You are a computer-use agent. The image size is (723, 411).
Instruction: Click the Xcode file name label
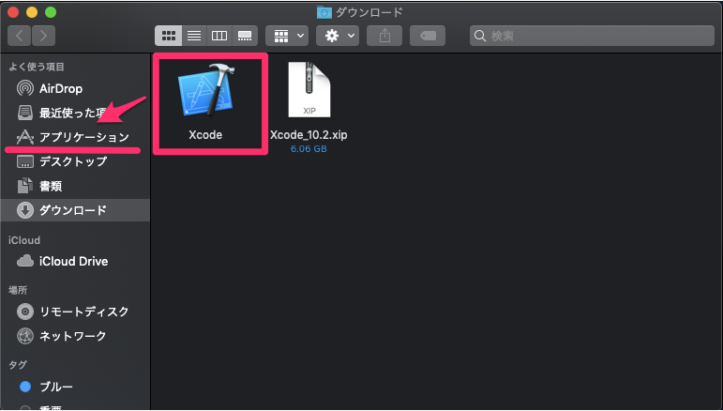[x=205, y=135]
